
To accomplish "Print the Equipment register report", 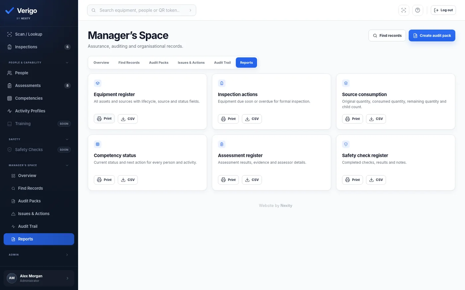I will click(x=104, y=119).
